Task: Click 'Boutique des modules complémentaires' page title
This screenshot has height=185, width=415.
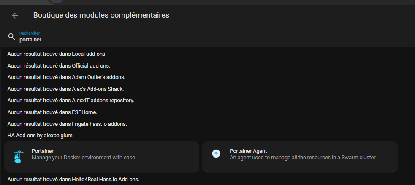Action: pyautogui.click(x=101, y=15)
